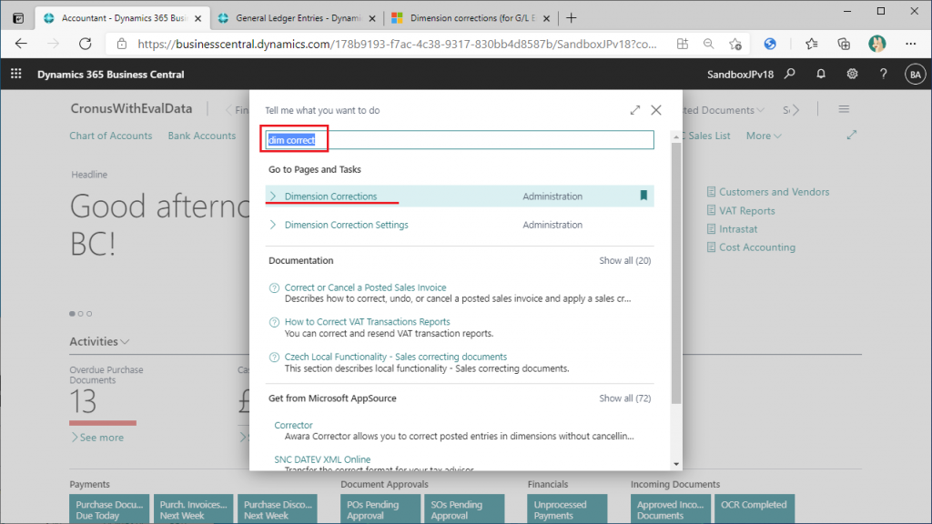
Task: Open the browser Favorites list
Action: pyautogui.click(x=811, y=44)
